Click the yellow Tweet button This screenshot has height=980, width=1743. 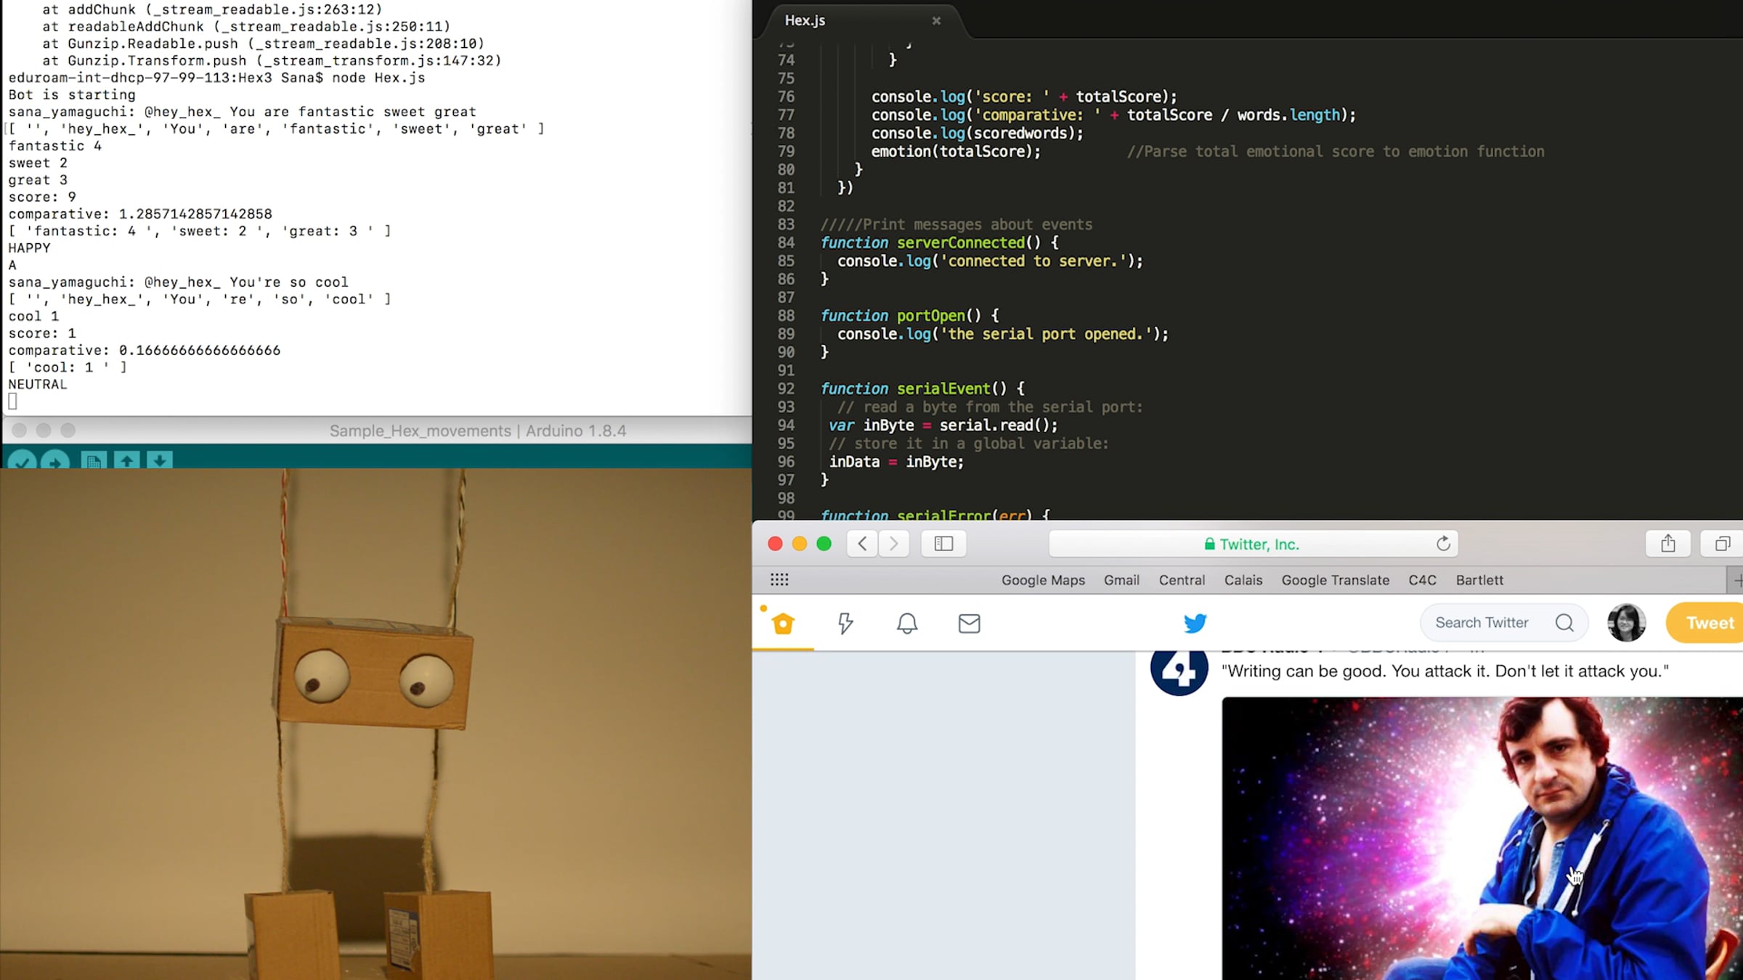coord(1707,623)
